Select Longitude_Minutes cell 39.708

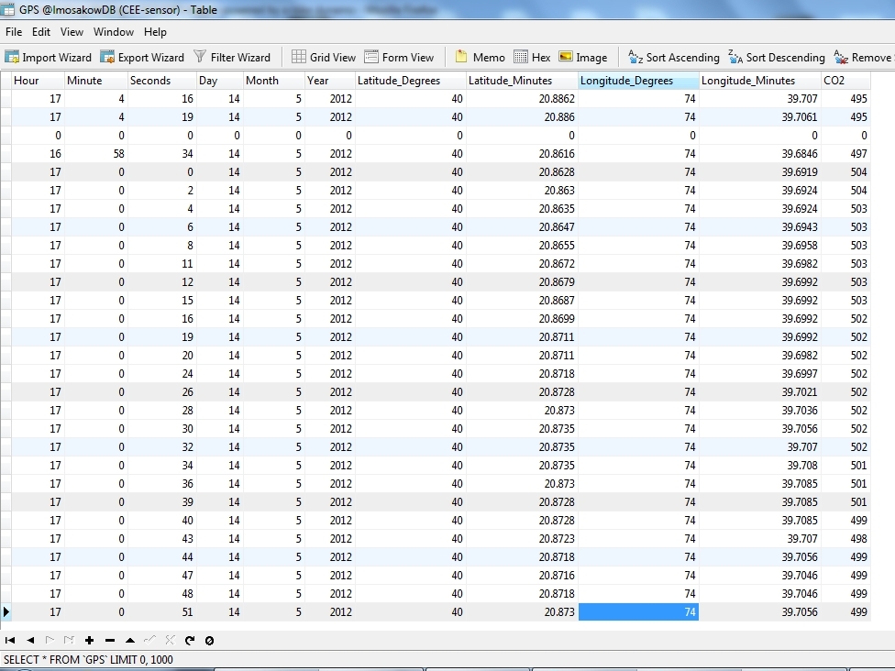tap(760, 465)
